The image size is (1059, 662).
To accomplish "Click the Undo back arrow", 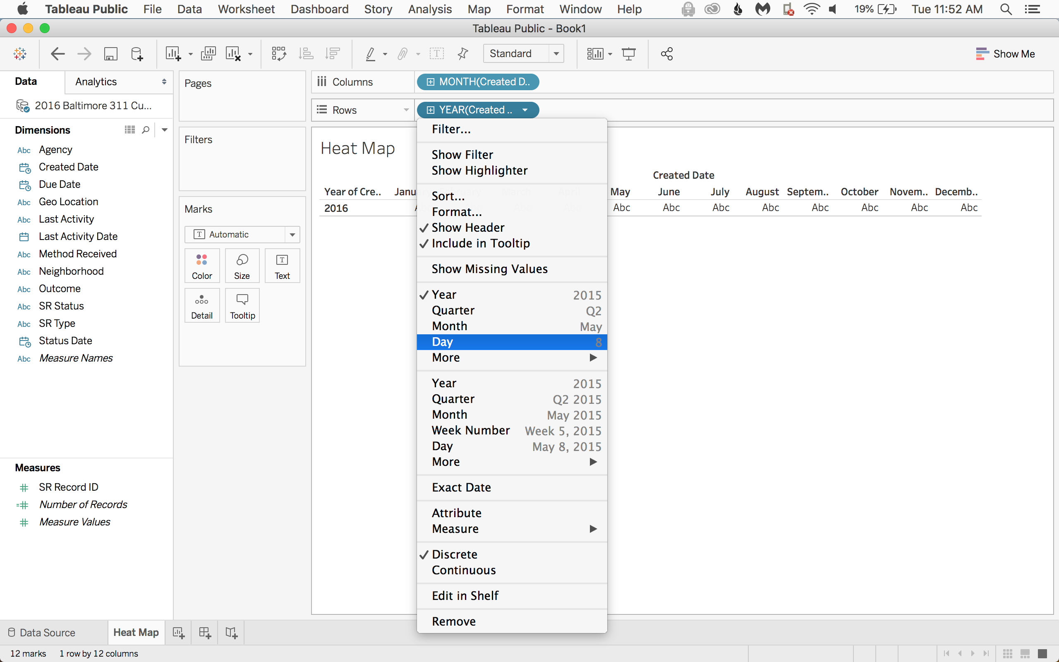I will point(58,54).
